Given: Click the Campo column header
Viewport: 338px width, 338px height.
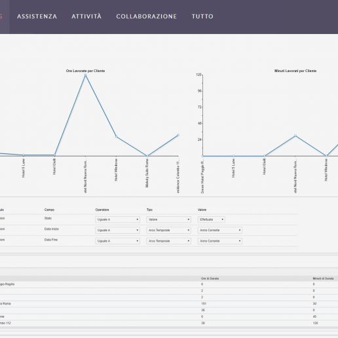Looking at the screenshot, I should click(x=49, y=210).
